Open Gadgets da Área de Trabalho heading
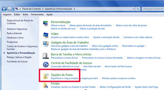 [x=70, y=42]
